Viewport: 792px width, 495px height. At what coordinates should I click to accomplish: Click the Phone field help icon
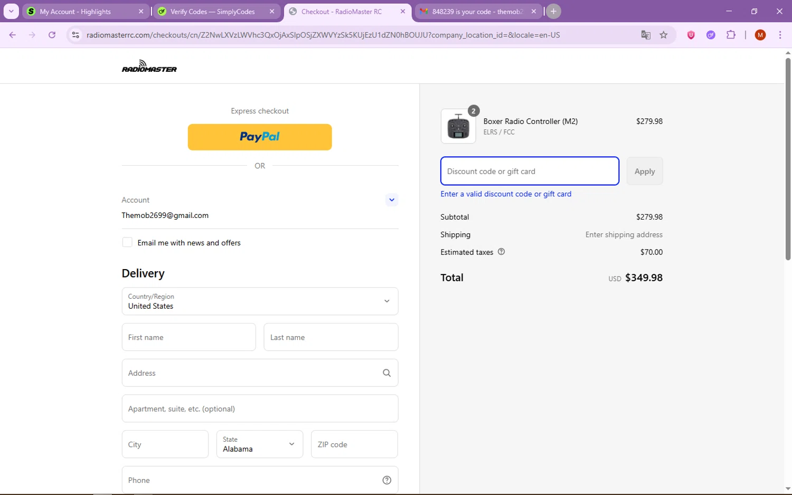click(386, 480)
